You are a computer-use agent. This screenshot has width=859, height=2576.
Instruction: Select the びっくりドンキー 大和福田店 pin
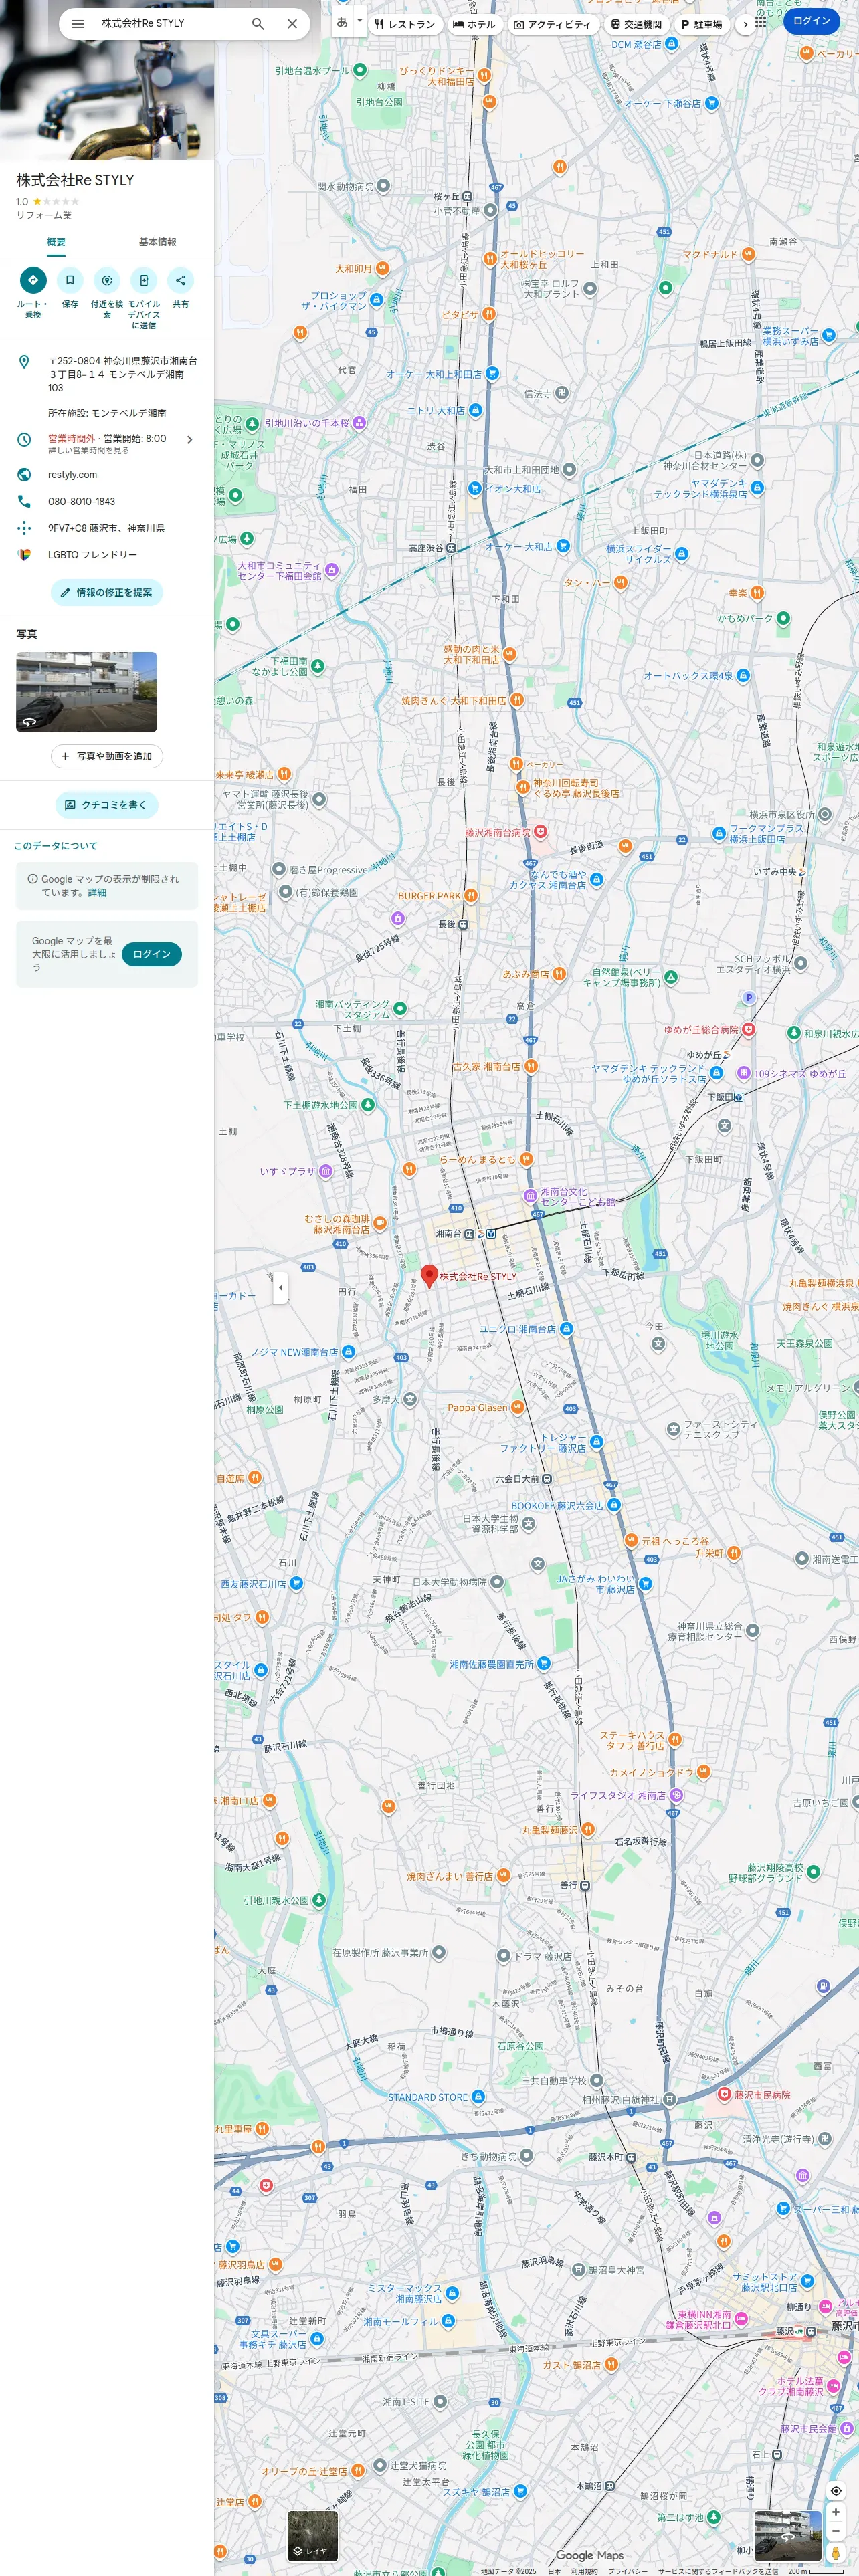click(484, 75)
